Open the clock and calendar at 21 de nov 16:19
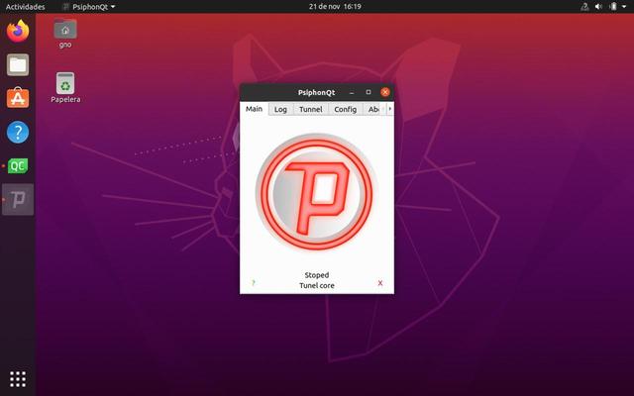The image size is (634, 396). click(335, 7)
